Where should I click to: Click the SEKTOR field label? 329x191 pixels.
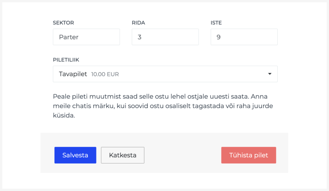coord(63,23)
